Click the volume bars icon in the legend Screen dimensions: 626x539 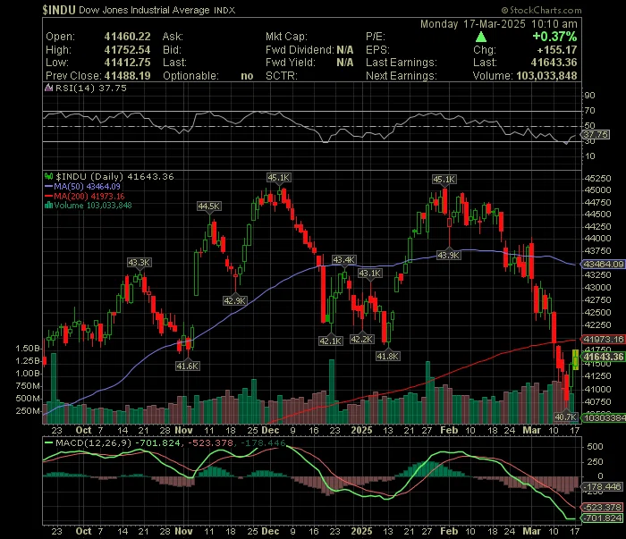tap(48, 206)
